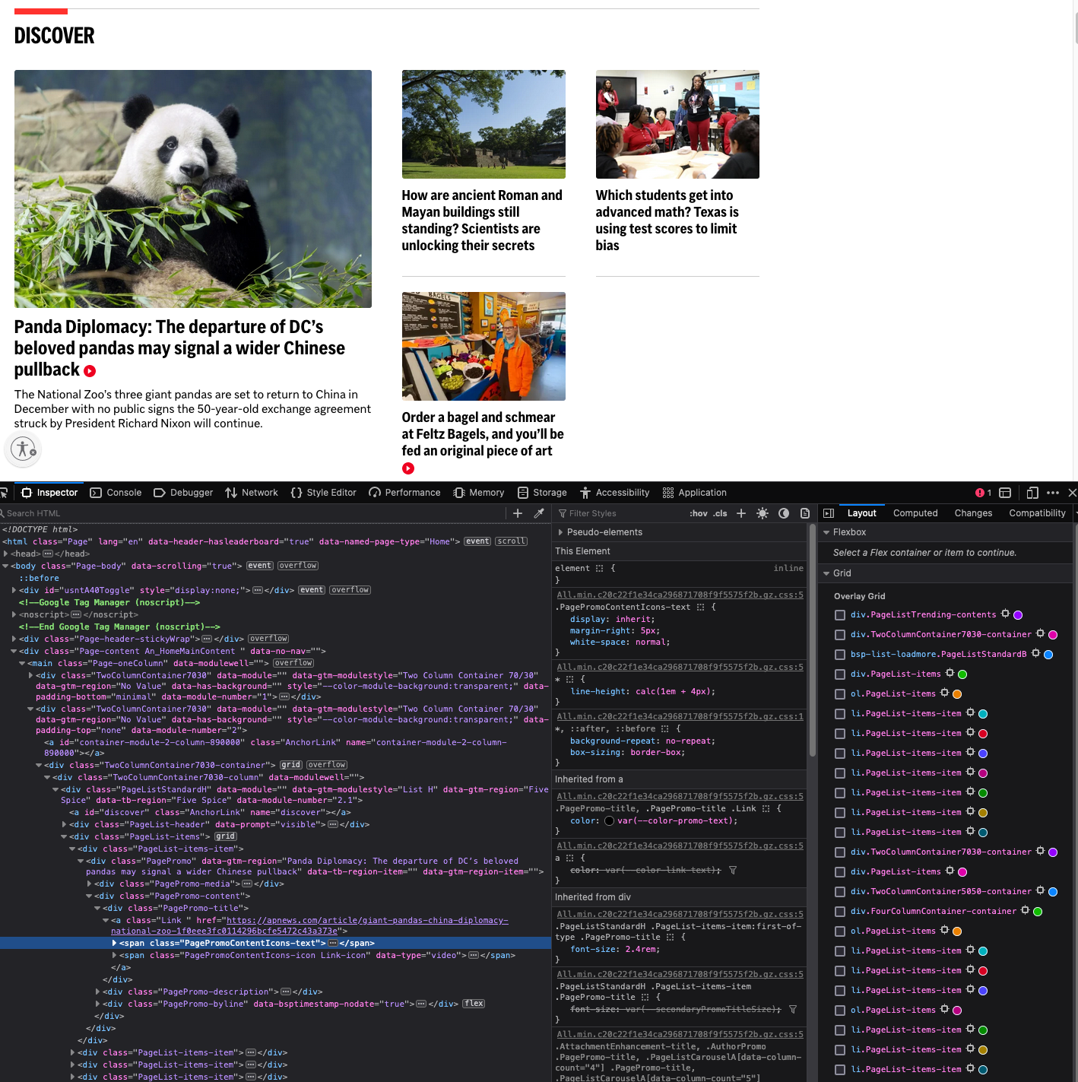Expand the Pseudo-elements section
The width and height of the screenshot is (1078, 1082).
point(561,532)
